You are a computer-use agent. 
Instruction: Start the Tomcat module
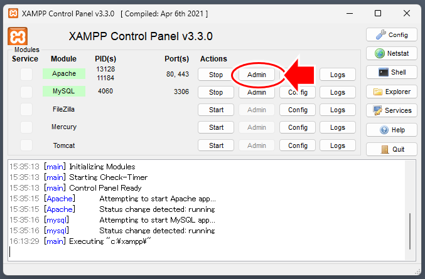(216, 145)
